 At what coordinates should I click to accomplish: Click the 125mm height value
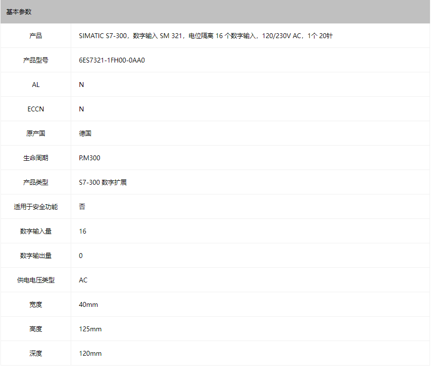(90, 329)
